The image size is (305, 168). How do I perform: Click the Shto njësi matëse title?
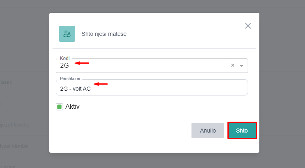coord(104,34)
